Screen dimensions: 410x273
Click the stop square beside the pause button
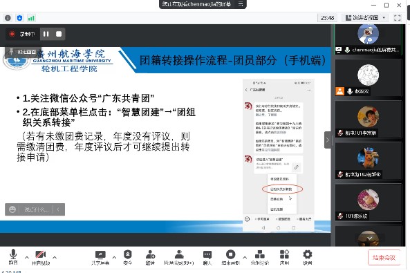[x=59, y=34]
